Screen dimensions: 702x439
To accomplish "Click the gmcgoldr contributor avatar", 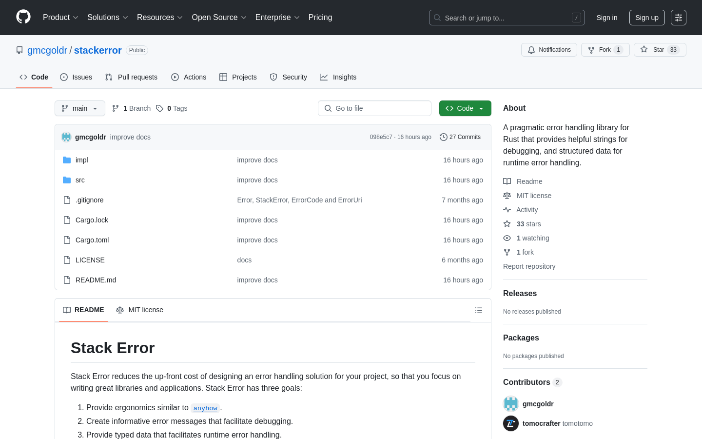I will [x=511, y=404].
